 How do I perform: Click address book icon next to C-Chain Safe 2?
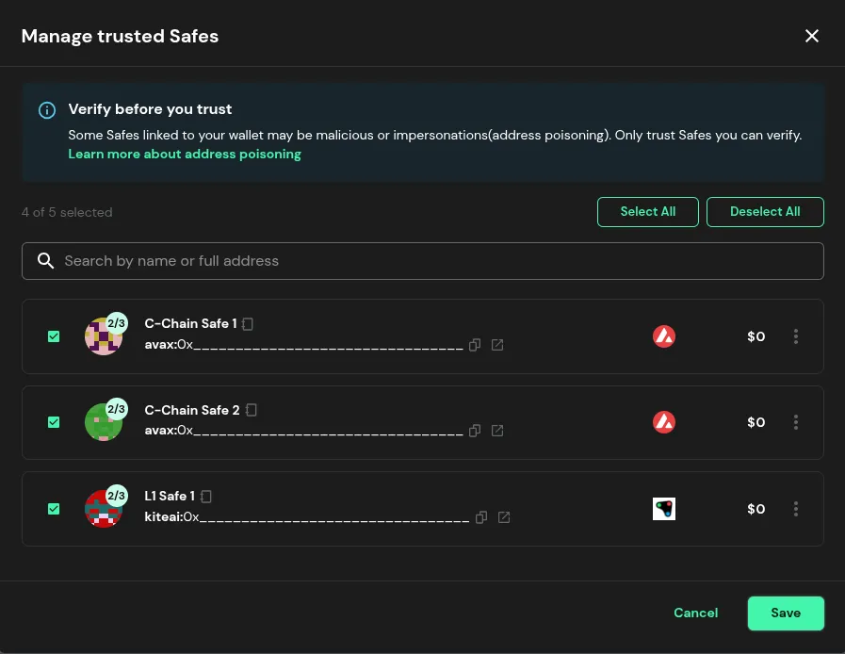pyautogui.click(x=251, y=410)
